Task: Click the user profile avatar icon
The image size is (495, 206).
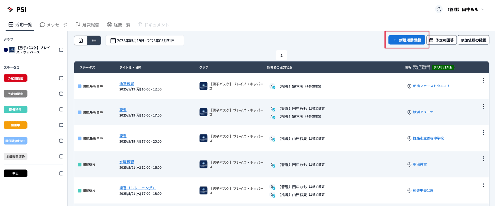Action: (438, 9)
